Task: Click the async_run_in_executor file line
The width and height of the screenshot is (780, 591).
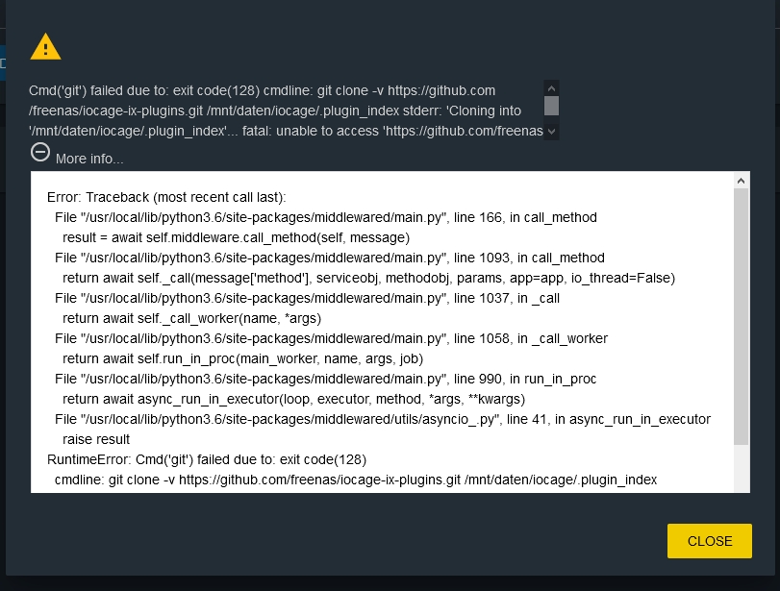Action: [383, 419]
